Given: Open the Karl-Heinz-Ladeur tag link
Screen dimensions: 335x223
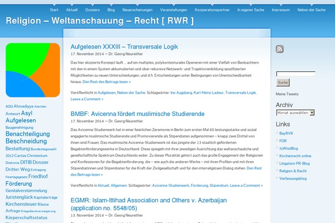Looking at the screenshot, I should pos(208,93).
